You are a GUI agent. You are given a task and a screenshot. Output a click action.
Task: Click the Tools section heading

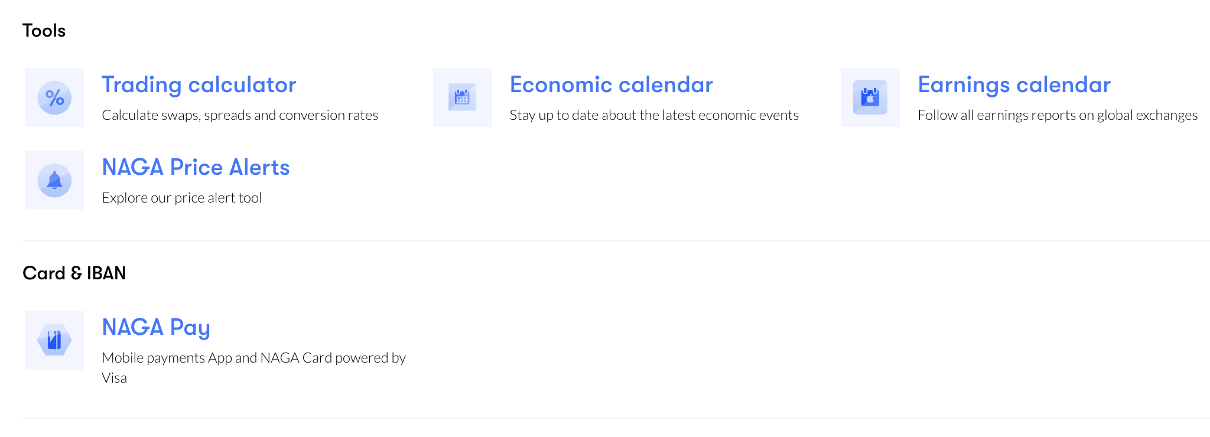44,31
